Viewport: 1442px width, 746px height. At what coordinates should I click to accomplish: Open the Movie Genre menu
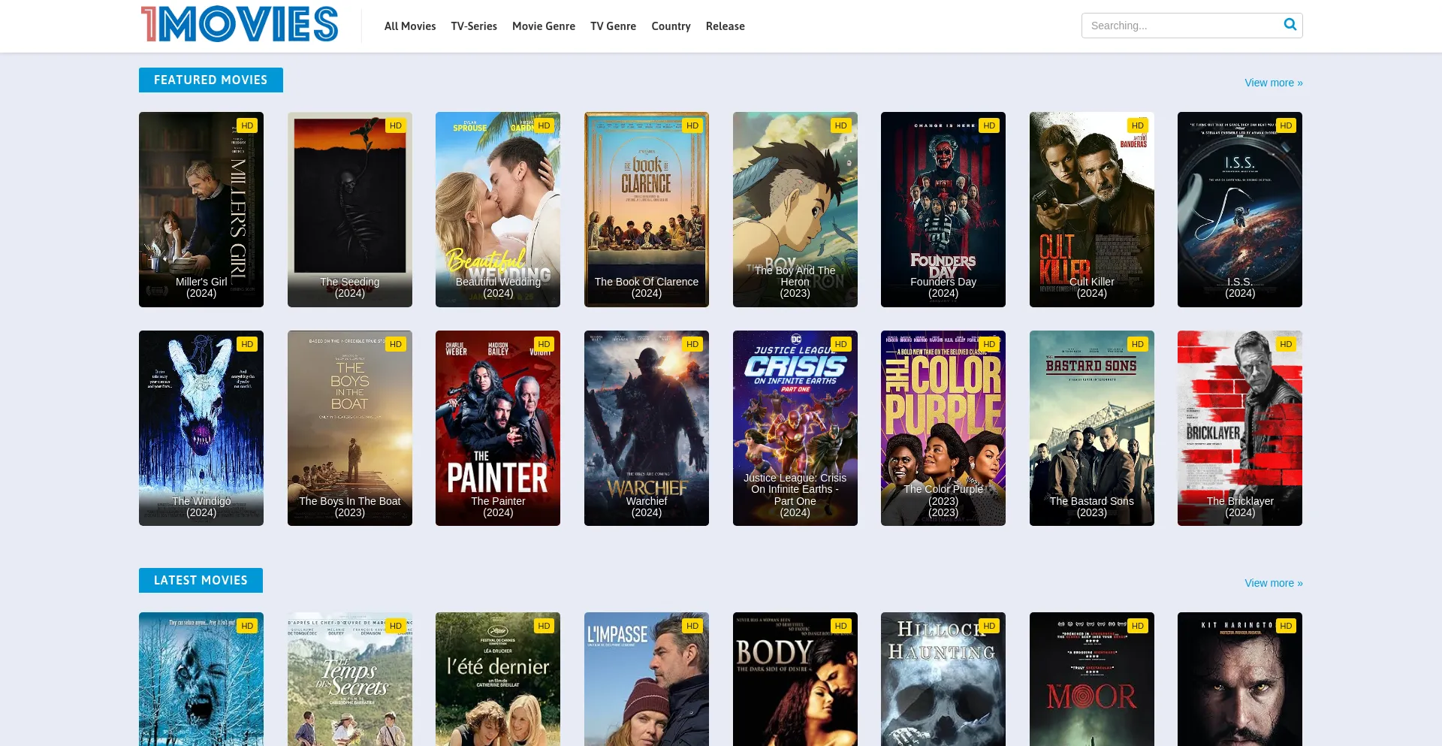coord(544,26)
